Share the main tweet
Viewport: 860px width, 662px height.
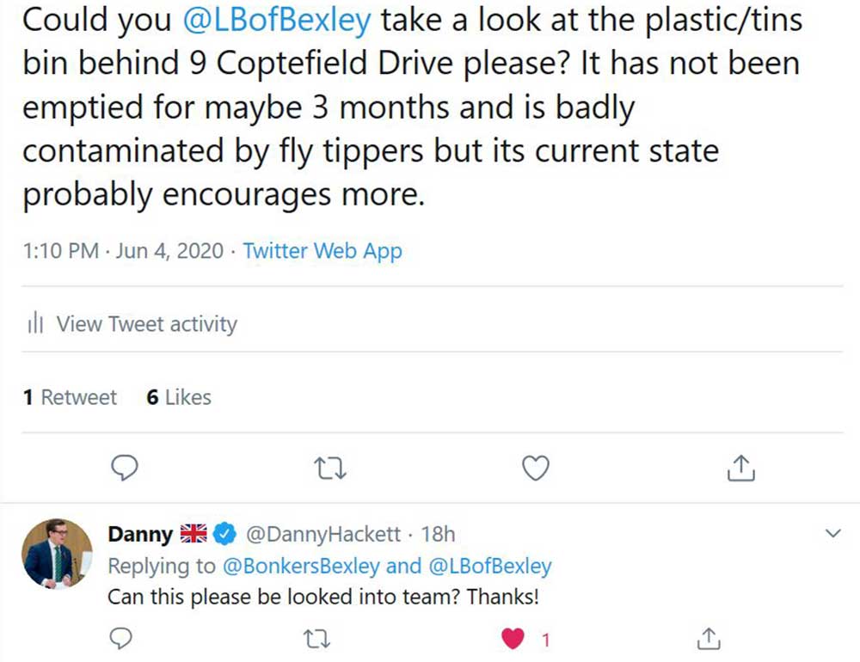point(740,468)
